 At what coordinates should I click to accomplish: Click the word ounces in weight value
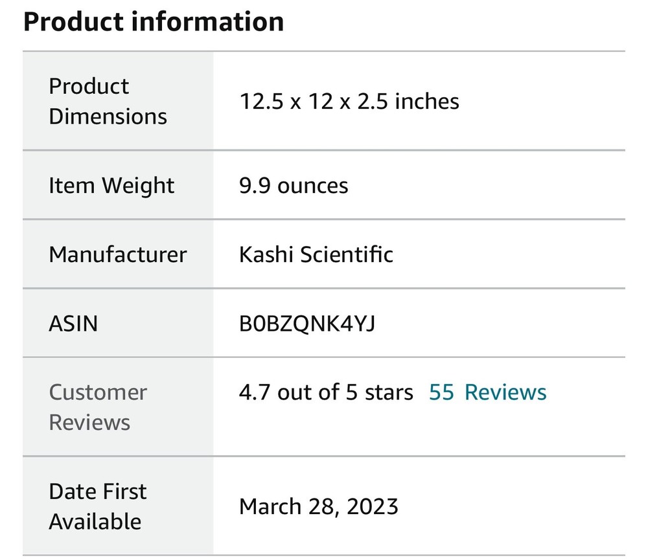313,186
